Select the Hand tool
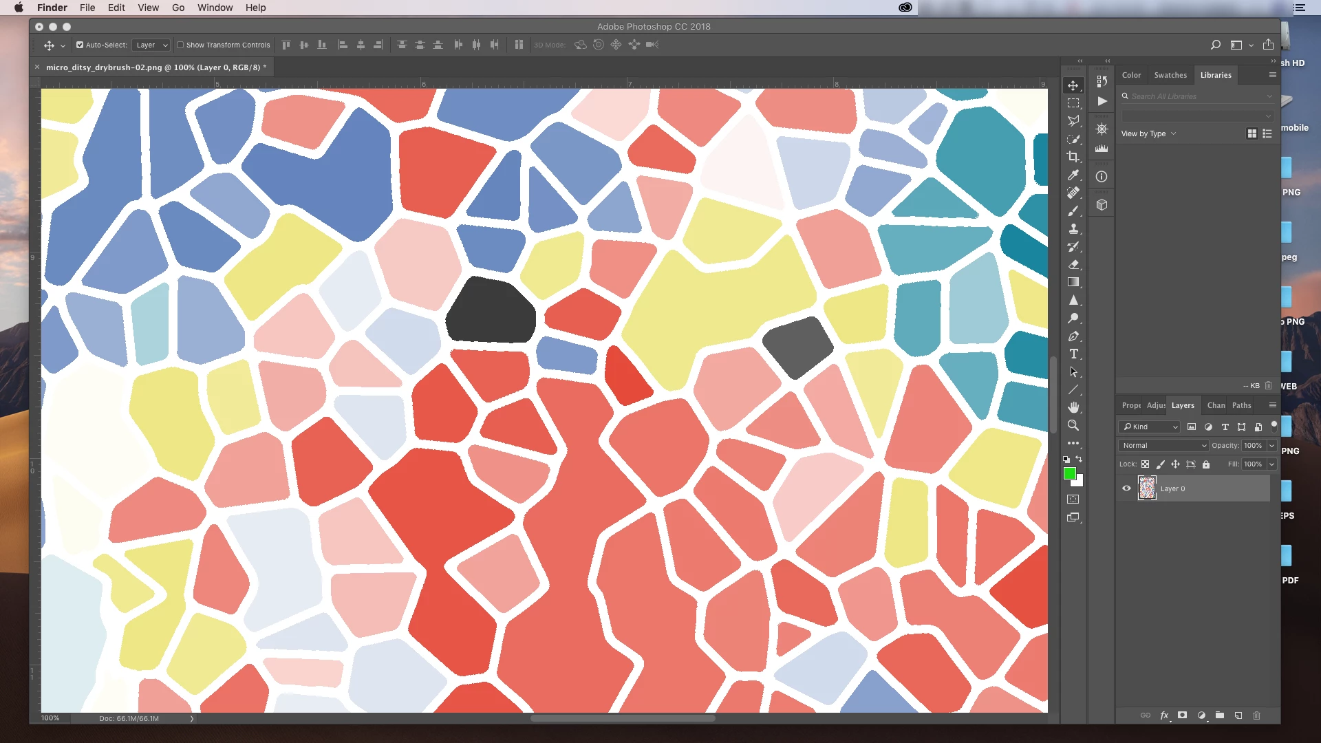Screen dimensions: 1321x743 tap(1073, 408)
